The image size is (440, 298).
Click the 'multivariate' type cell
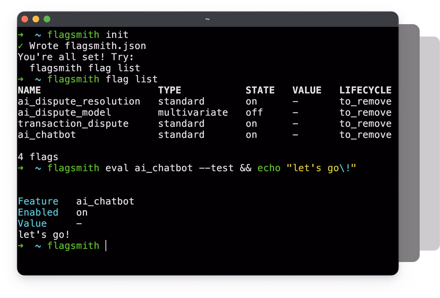click(x=193, y=113)
